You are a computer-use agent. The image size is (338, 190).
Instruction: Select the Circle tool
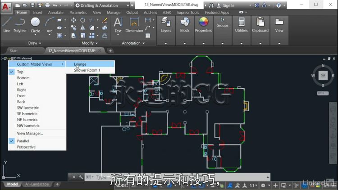[35, 25]
